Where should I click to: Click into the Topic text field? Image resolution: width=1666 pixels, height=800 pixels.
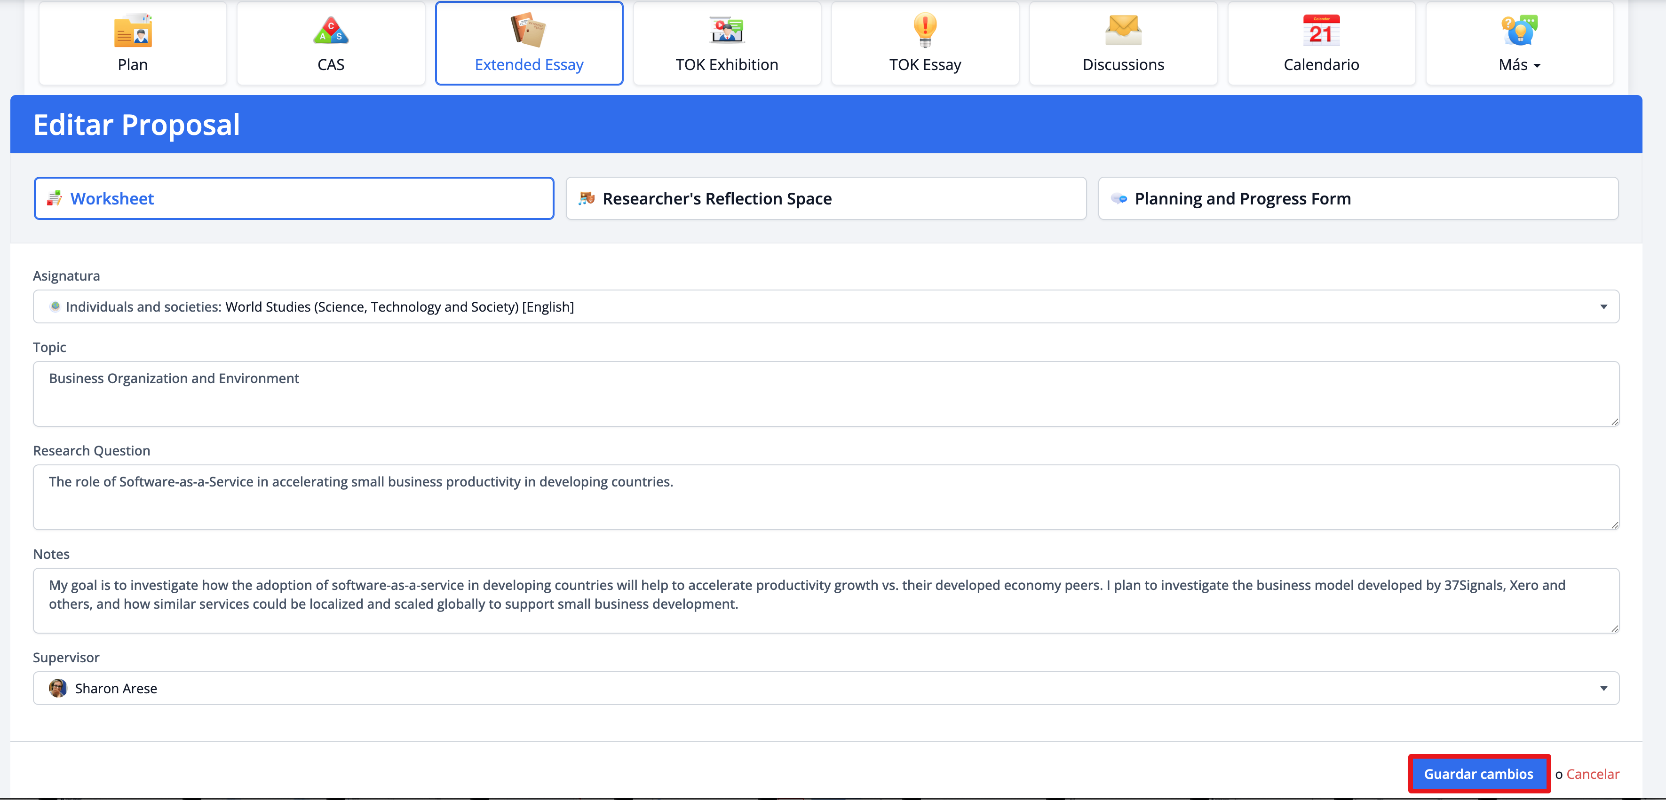826,393
